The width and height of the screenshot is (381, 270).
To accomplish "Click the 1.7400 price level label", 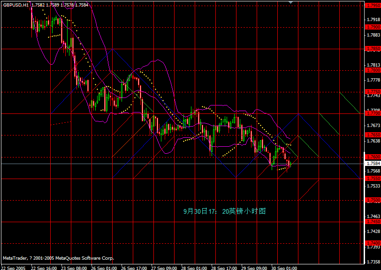I will click(x=373, y=243).
